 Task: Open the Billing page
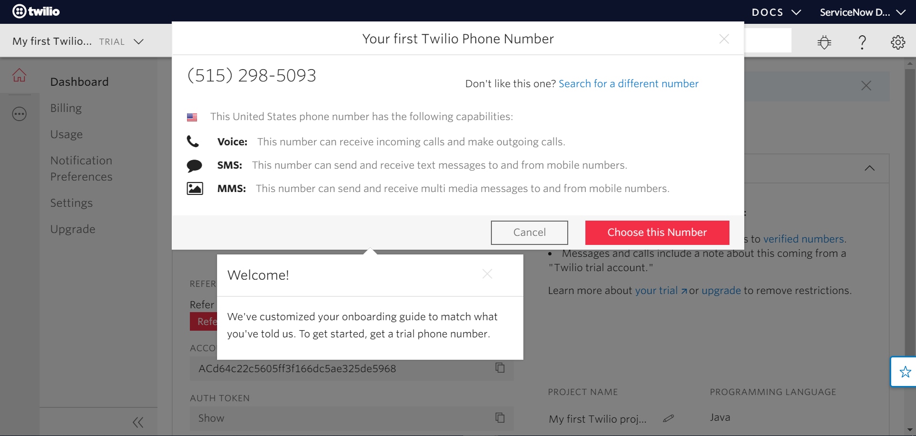pyautogui.click(x=66, y=108)
